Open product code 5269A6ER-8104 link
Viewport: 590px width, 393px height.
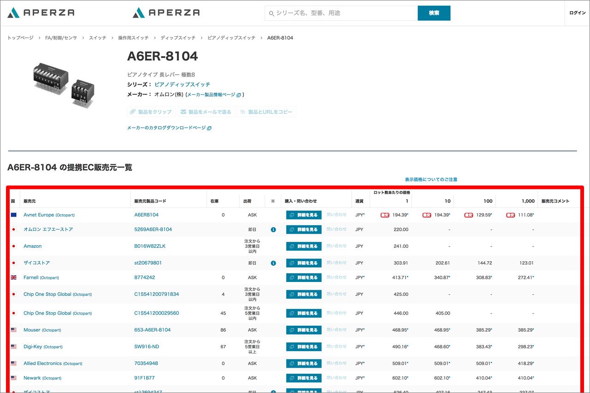pos(153,229)
